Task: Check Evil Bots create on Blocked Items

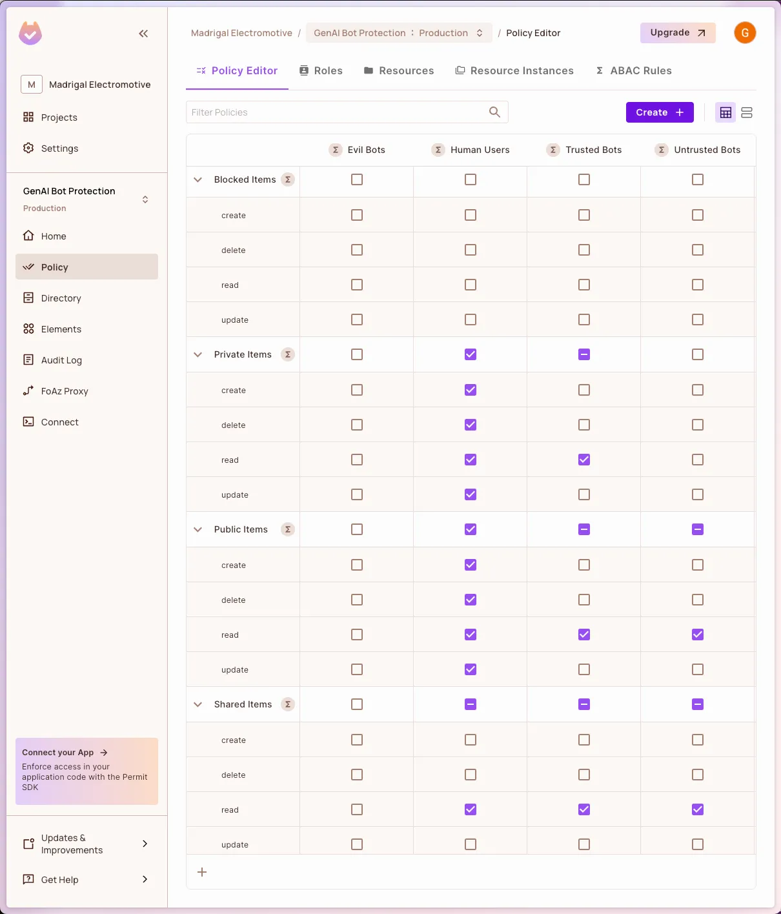Action: [x=357, y=215]
